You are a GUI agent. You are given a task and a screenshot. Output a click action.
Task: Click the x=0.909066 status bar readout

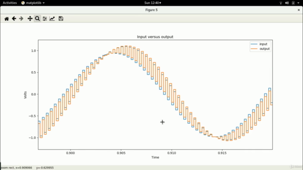point(23,168)
